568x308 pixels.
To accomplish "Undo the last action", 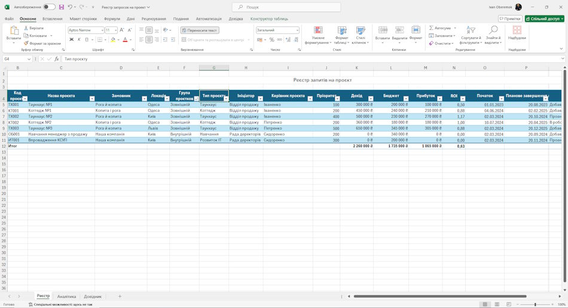I will tap(71, 7).
